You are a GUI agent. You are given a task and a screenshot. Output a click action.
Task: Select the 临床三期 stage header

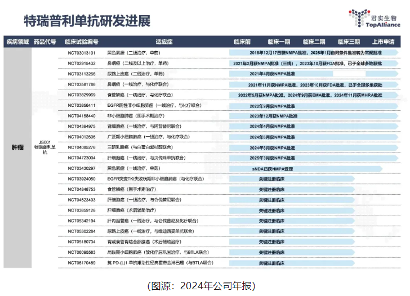click(x=349, y=42)
